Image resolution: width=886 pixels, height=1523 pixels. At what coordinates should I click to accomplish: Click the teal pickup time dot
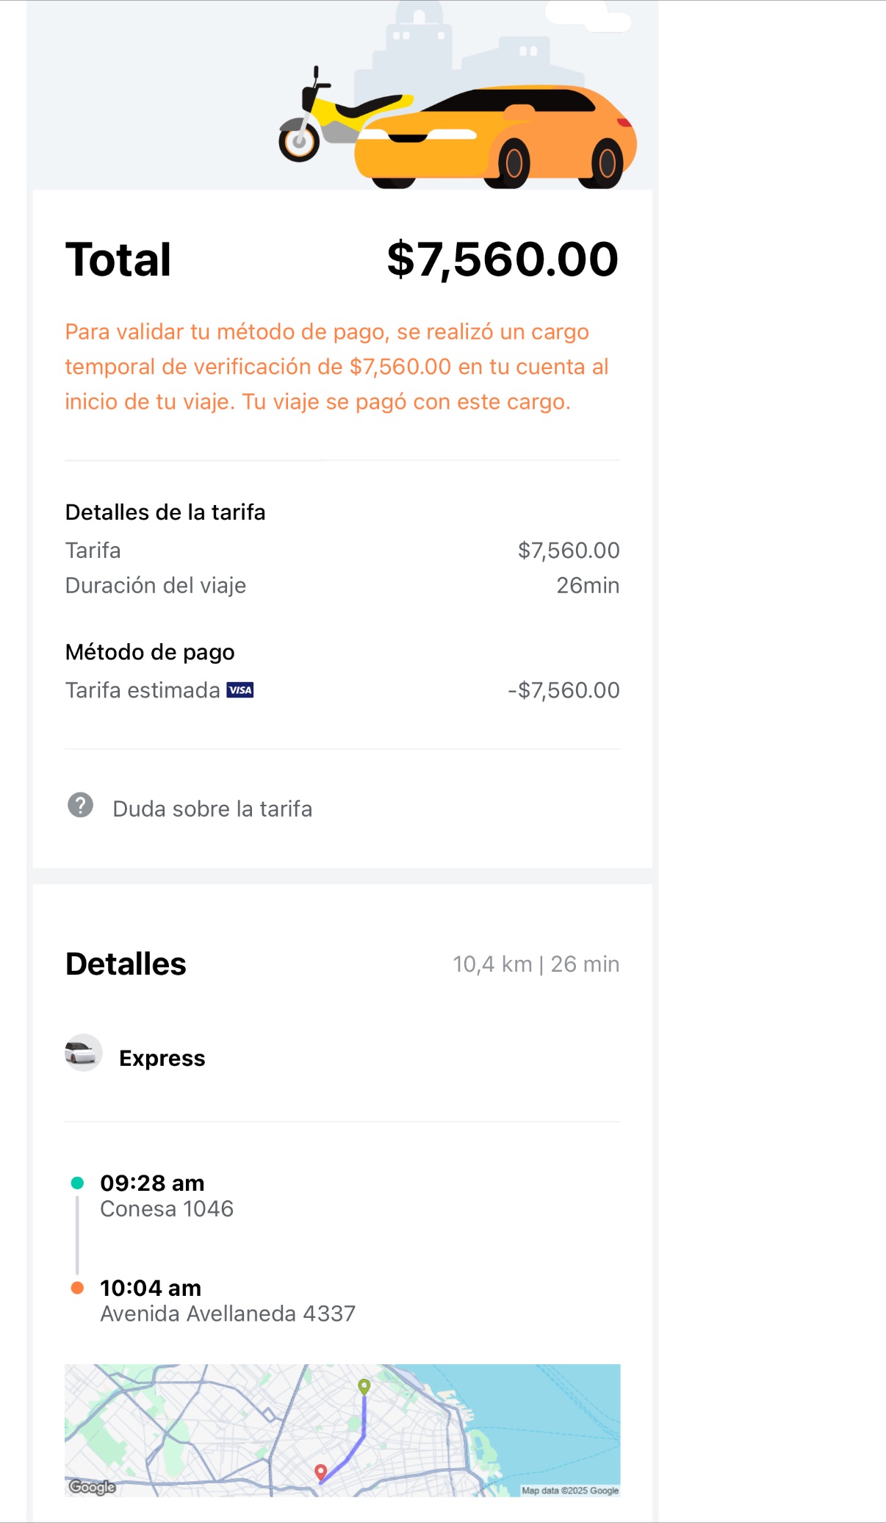coord(77,1183)
